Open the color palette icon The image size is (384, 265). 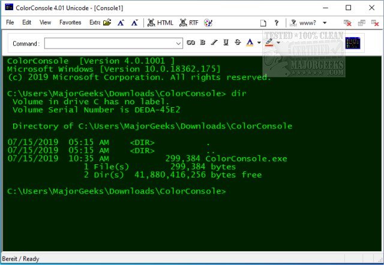pyautogui.click(x=208, y=23)
